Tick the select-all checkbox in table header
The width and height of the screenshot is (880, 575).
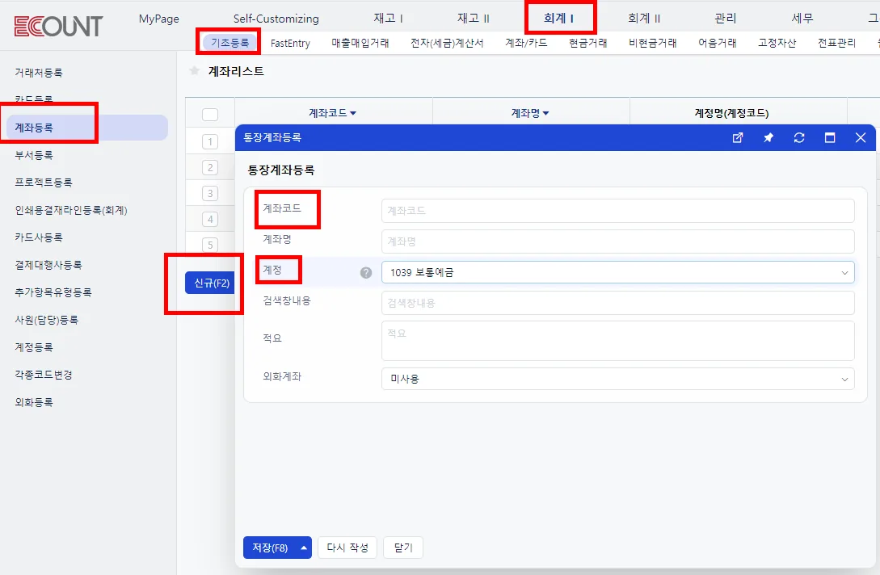point(210,115)
